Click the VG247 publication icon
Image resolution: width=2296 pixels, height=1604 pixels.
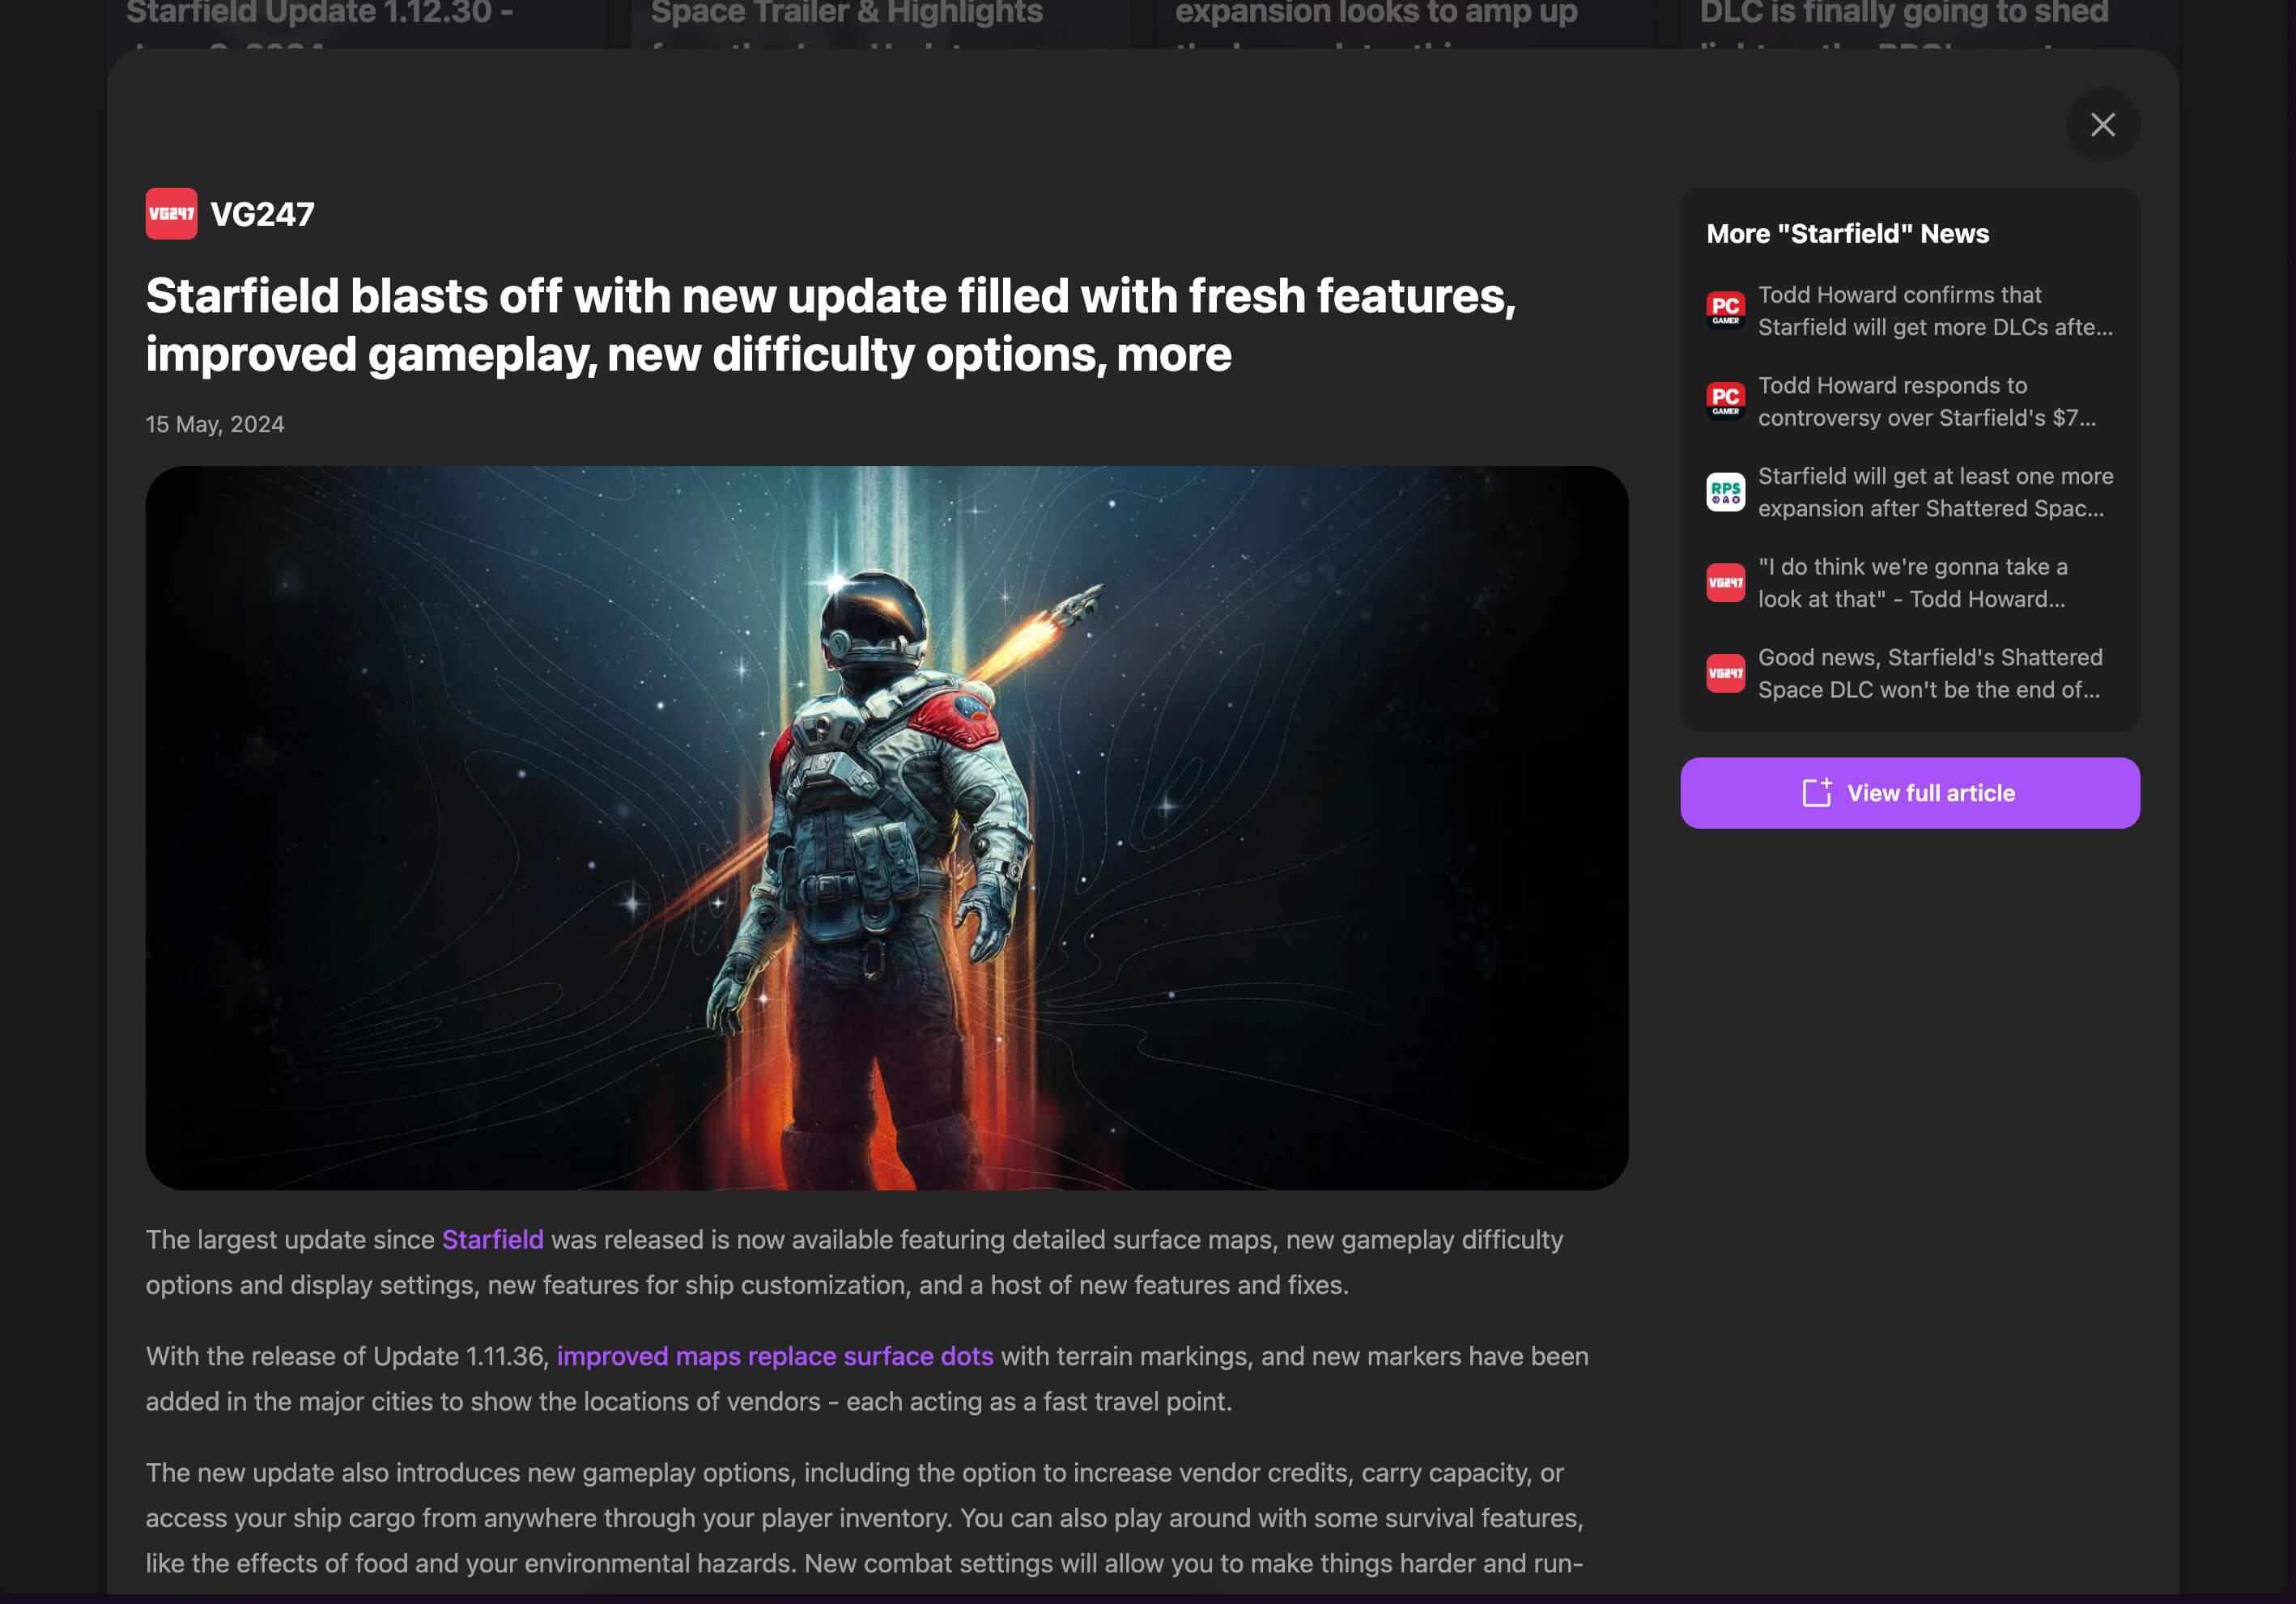tap(171, 214)
